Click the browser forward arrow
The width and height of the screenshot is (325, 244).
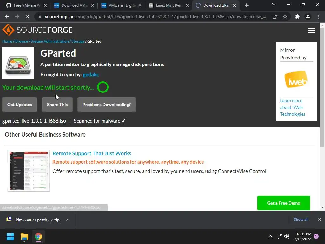pyautogui.click(x=17, y=17)
